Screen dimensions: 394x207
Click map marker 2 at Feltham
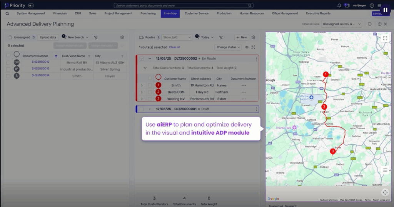click(x=324, y=107)
